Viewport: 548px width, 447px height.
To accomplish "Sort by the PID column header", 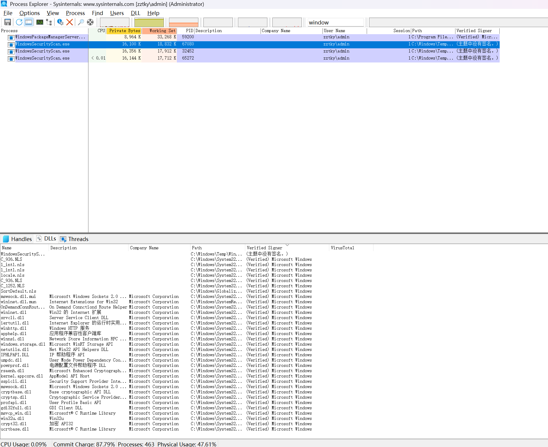I will coord(186,31).
